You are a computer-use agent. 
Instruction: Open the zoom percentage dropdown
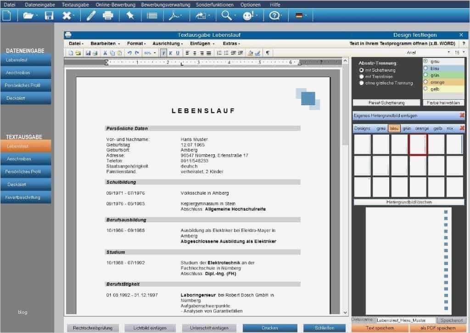pyautogui.click(x=155, y=53)
